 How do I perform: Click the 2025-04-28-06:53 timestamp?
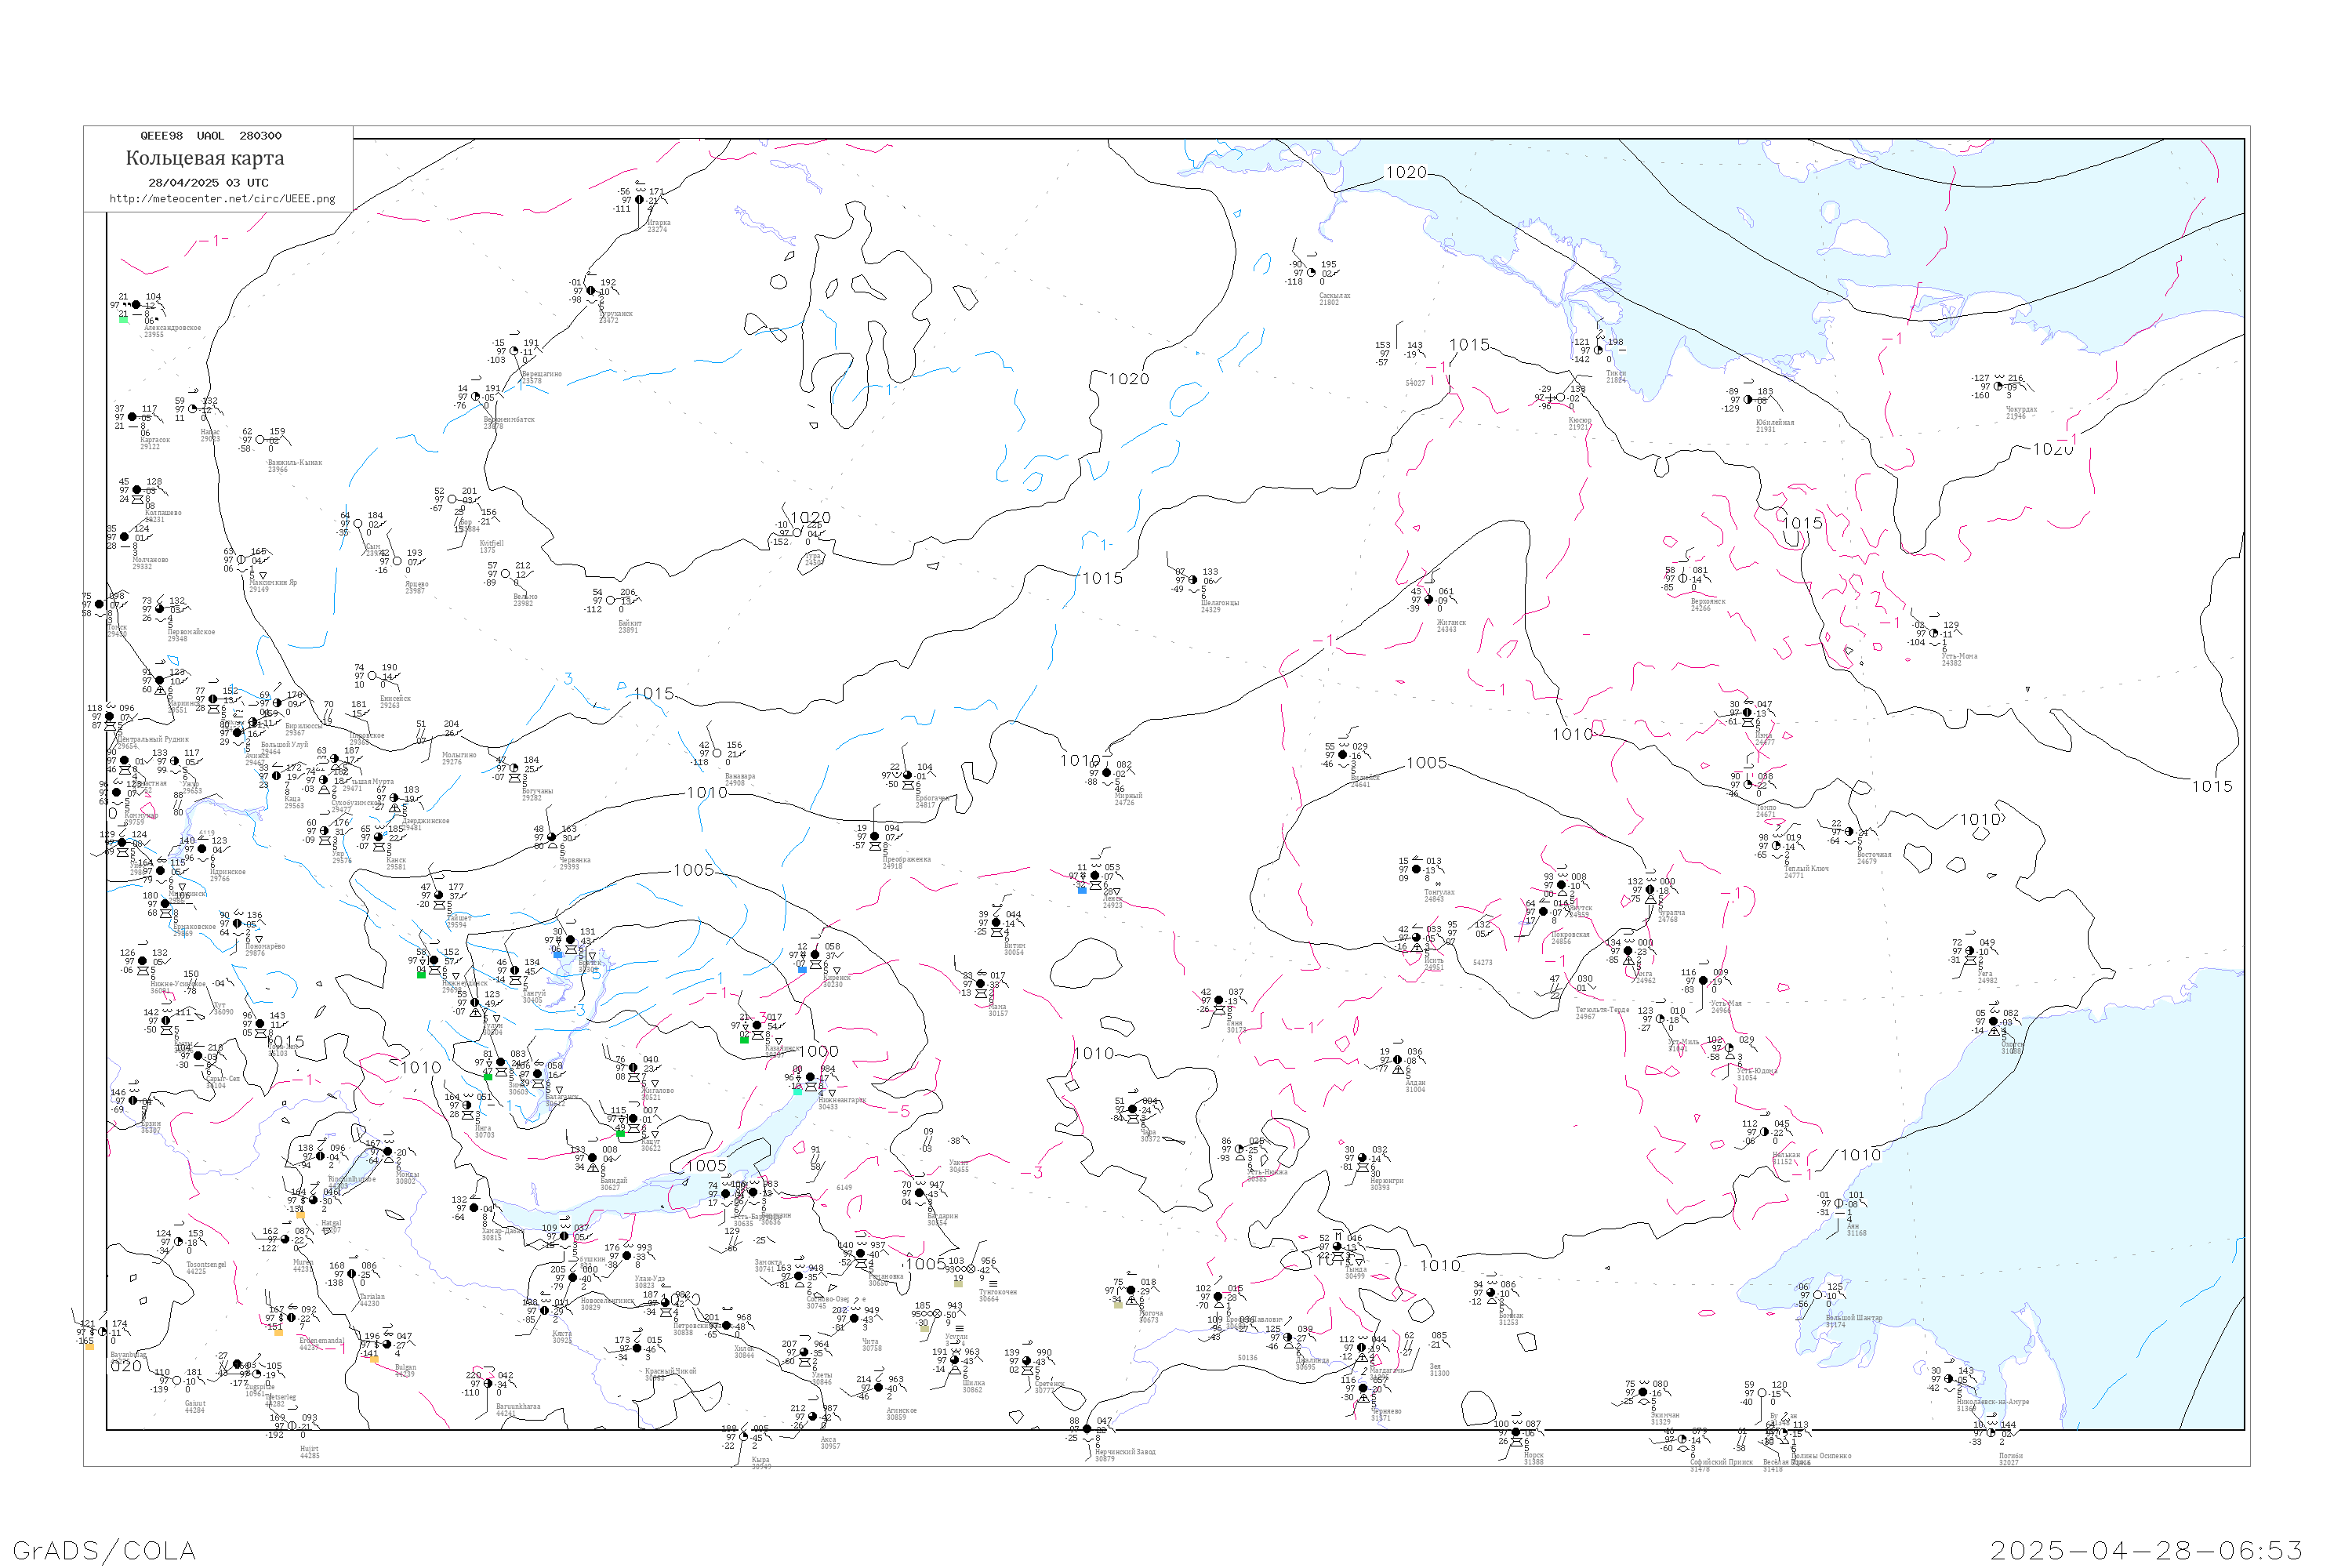pos(2146,1550)
